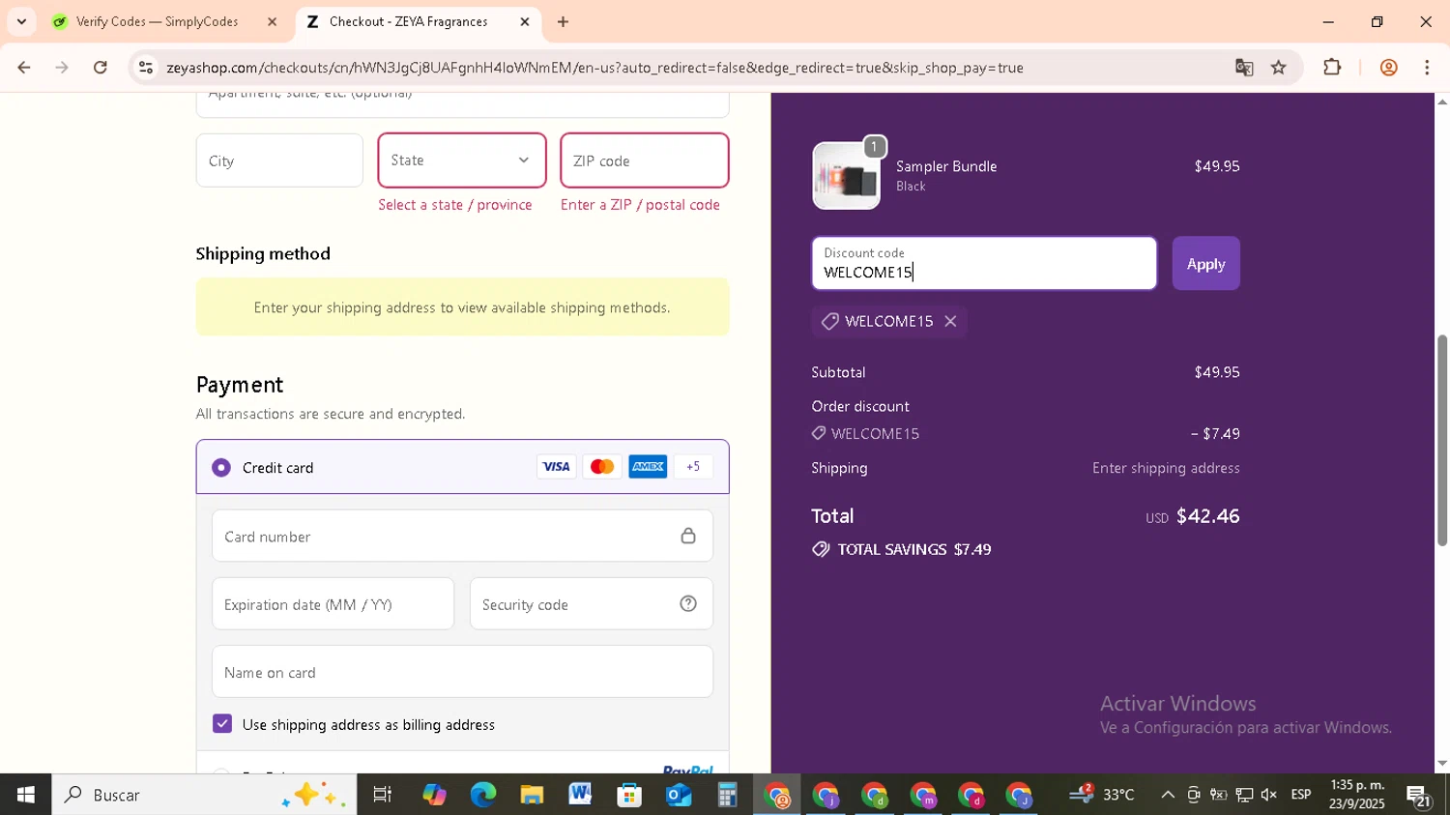Click the TOTAL SAVINGS $7.49 text

click(x=913, y=549)
